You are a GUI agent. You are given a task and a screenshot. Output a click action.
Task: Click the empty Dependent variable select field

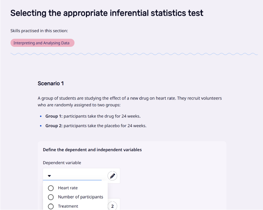coord(72,176)
